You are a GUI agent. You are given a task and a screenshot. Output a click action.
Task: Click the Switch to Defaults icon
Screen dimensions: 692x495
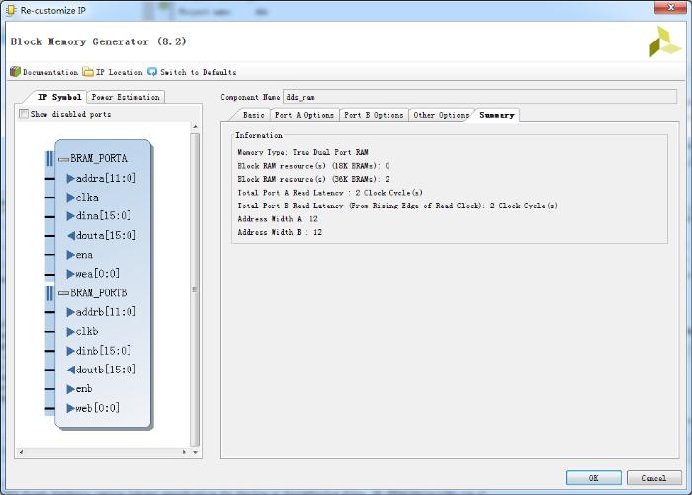click(152, 72)
